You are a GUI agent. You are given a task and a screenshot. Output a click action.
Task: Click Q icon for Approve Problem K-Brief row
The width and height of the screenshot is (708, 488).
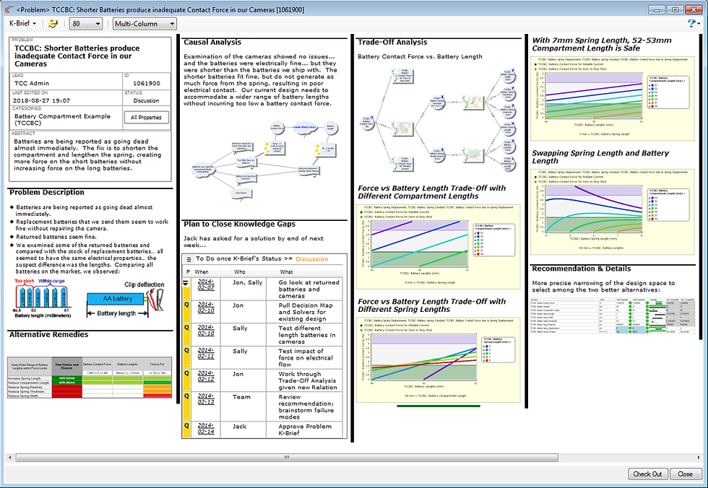tap(186, 426)
